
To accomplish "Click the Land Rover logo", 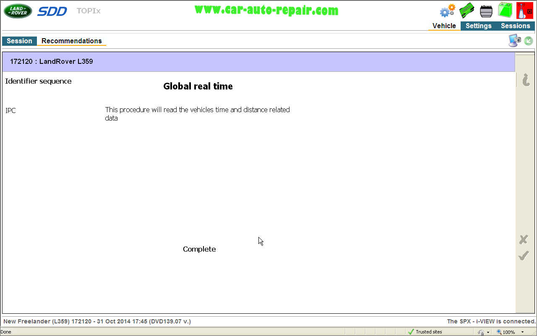I will 18,11.
